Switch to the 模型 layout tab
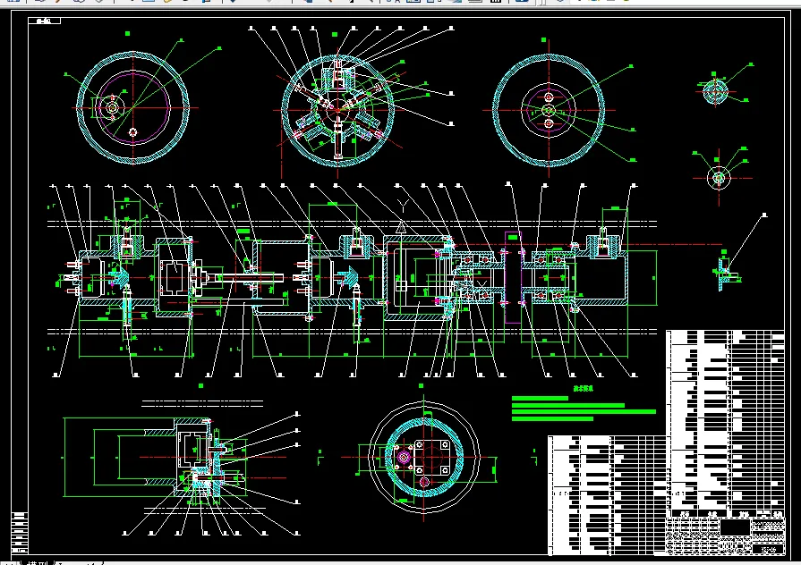The width and height of the screenshot is (801, 565). [37, 563]
